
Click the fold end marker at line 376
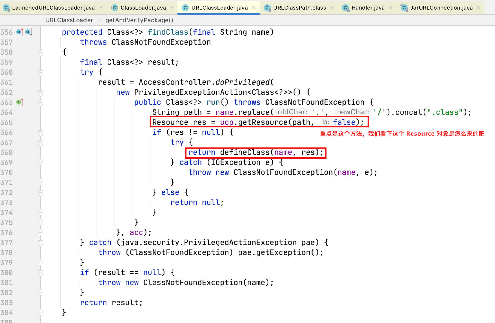40,233
